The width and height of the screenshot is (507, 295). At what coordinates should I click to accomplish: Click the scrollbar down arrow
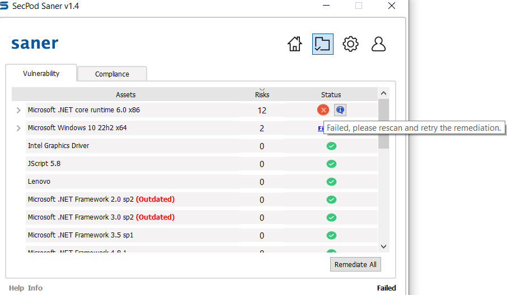(x=383, y=246)
